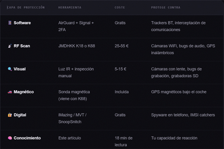Click the AirGuard + Signal + 2FA cell
This screenshot has width=224, height=149.
(76, 26)
